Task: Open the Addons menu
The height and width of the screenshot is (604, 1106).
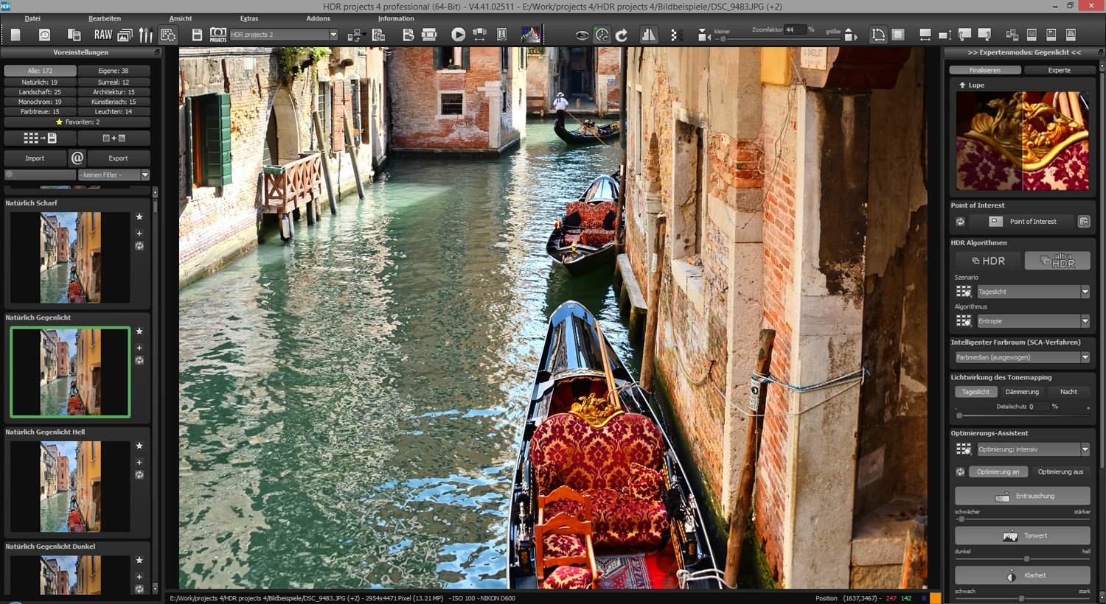Action: pyautogui.click(x=319, y=18)
